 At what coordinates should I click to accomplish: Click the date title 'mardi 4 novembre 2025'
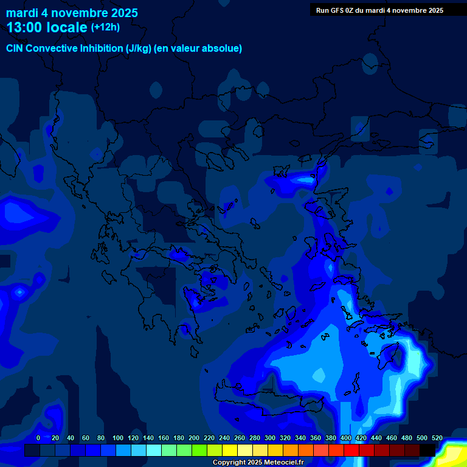tap(72, 13)
